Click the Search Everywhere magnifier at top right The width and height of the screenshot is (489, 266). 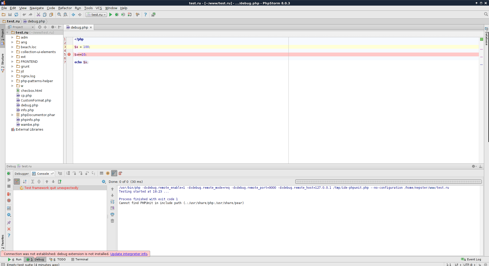[486, 14]
